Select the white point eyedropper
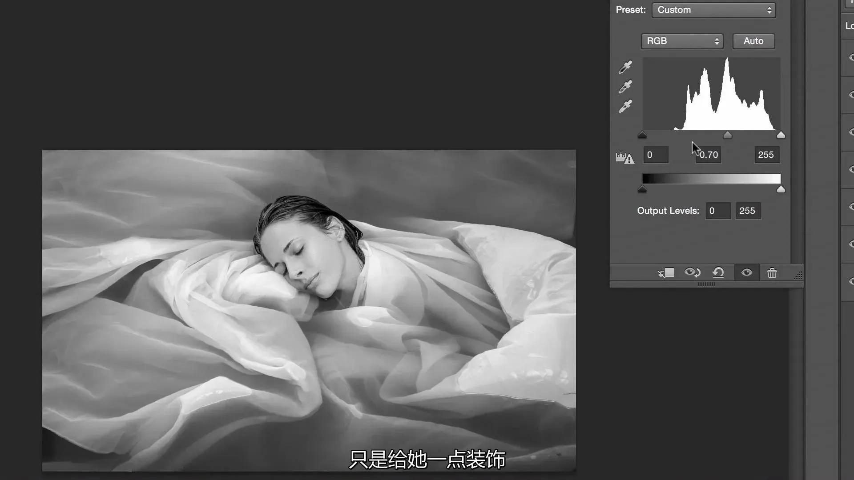The height and width of the screenshot is (480, 854). (625, 106)
